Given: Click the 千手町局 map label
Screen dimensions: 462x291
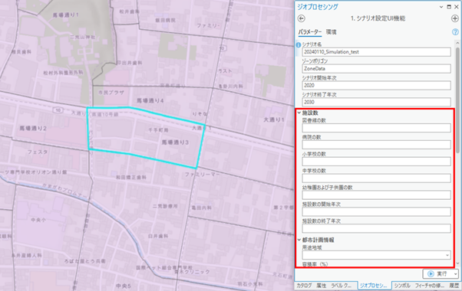Looking at the screenshot, I should tap(158, 130).
